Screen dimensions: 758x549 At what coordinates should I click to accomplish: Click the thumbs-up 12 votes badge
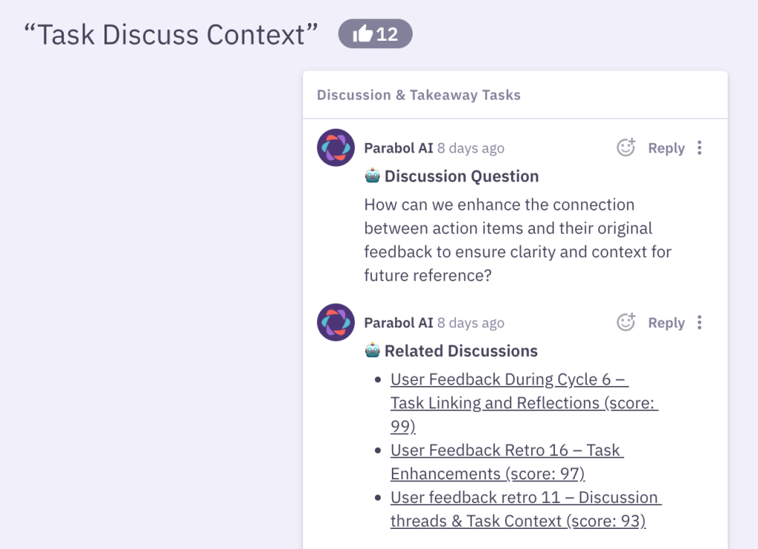[375, 34]
